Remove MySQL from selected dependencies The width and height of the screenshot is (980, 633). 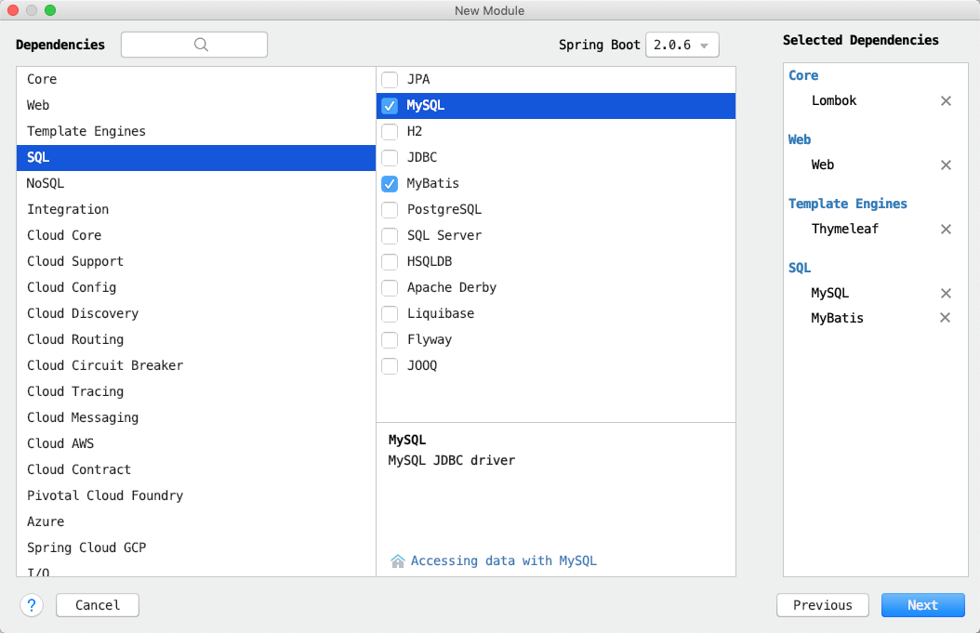click(946, 293)
